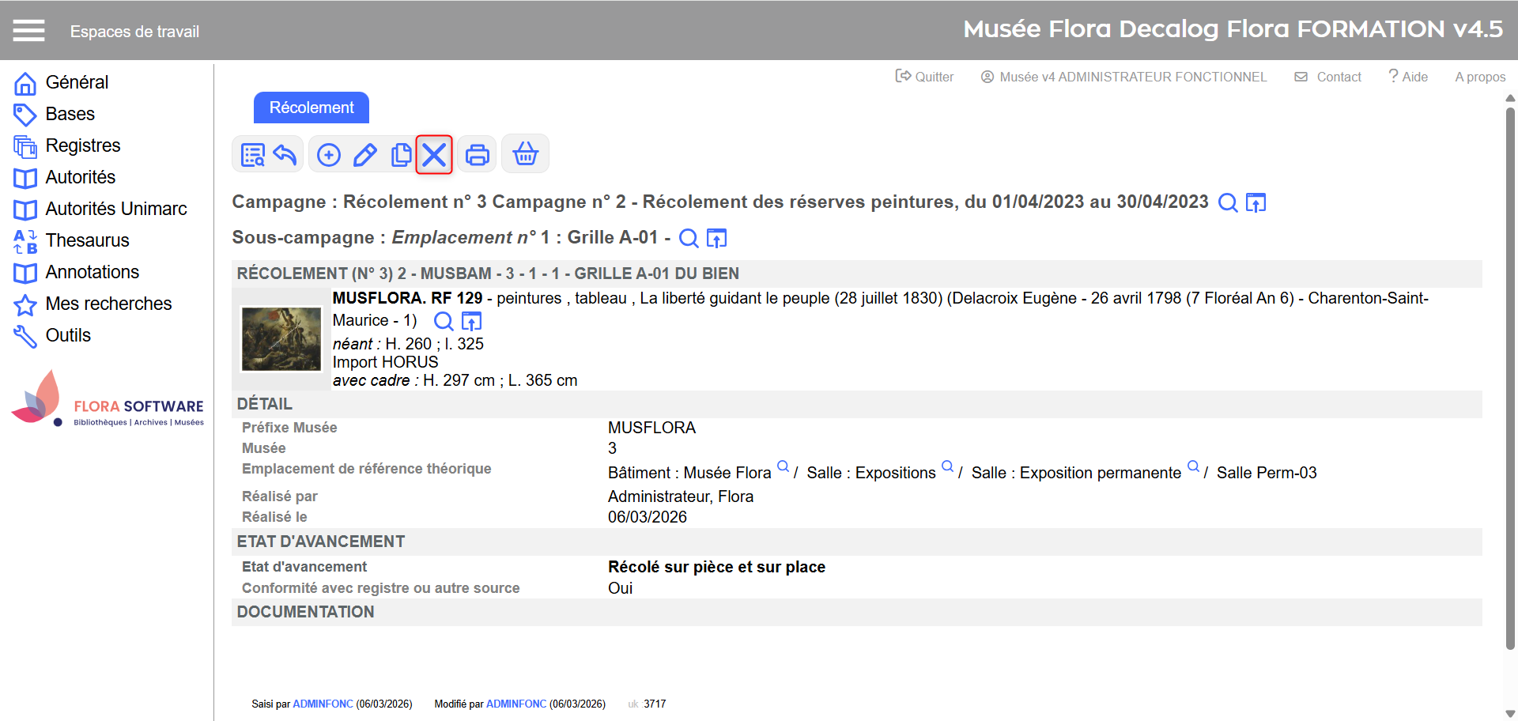Image resolution: width=1518 pixels, height=721 pixels.
Task: Click the scrollbar down arrow
Action: click(1510, 713)
